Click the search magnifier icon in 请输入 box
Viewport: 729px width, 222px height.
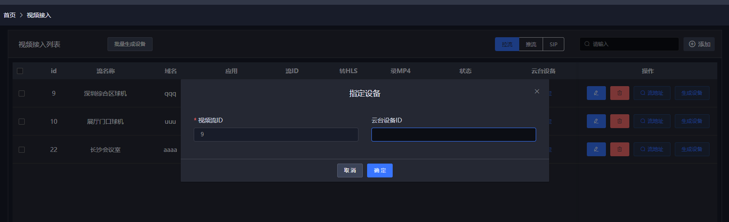click(x=587, y=44)
